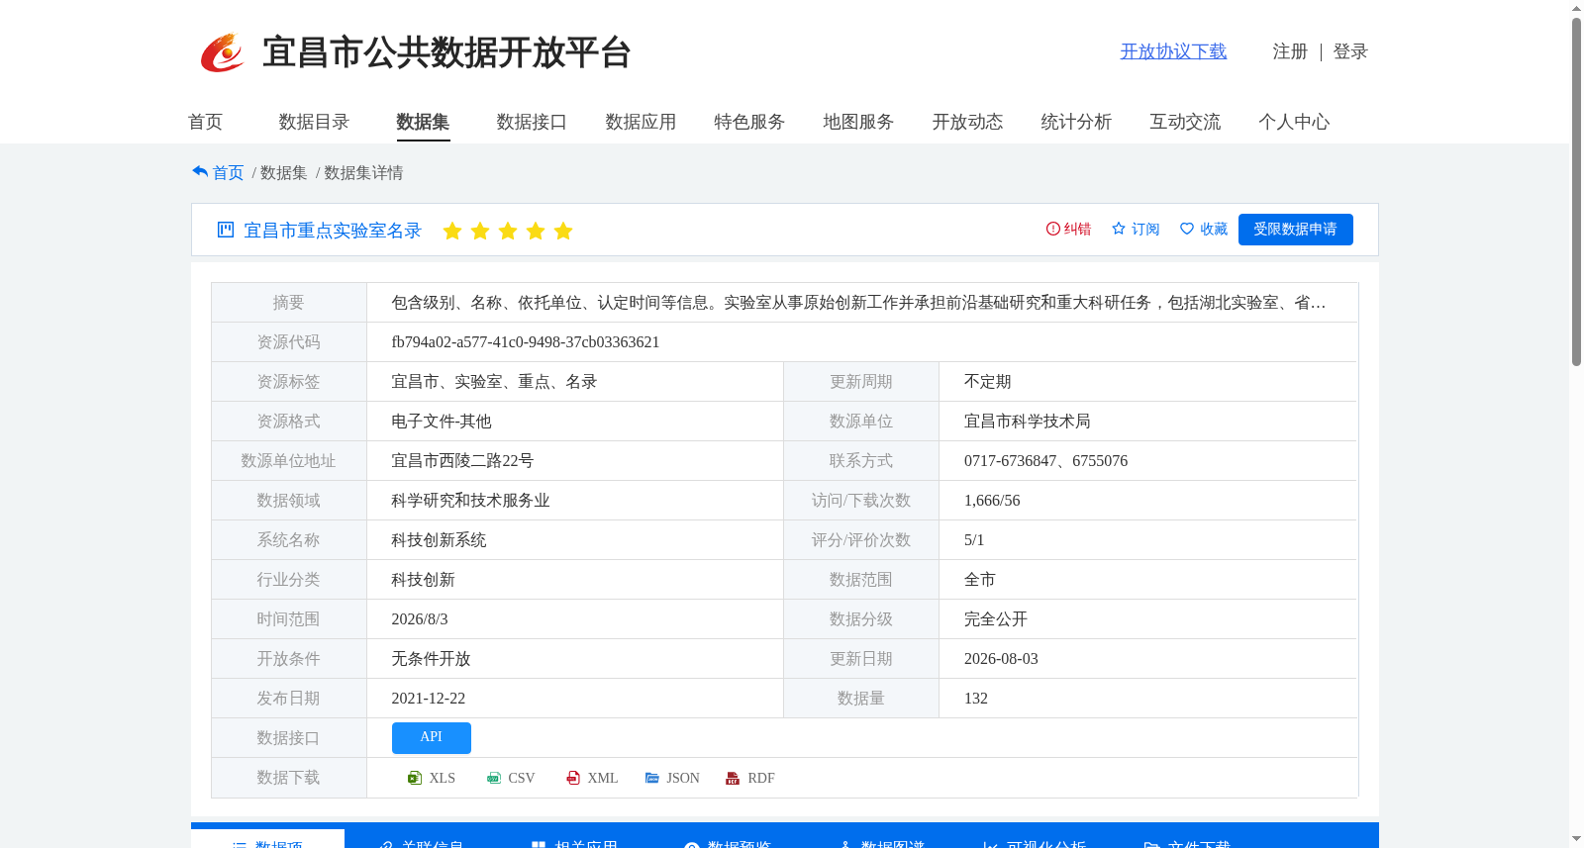1584x848 pixels.
Task: Click the data volume value 132
Action: [976, 699]
